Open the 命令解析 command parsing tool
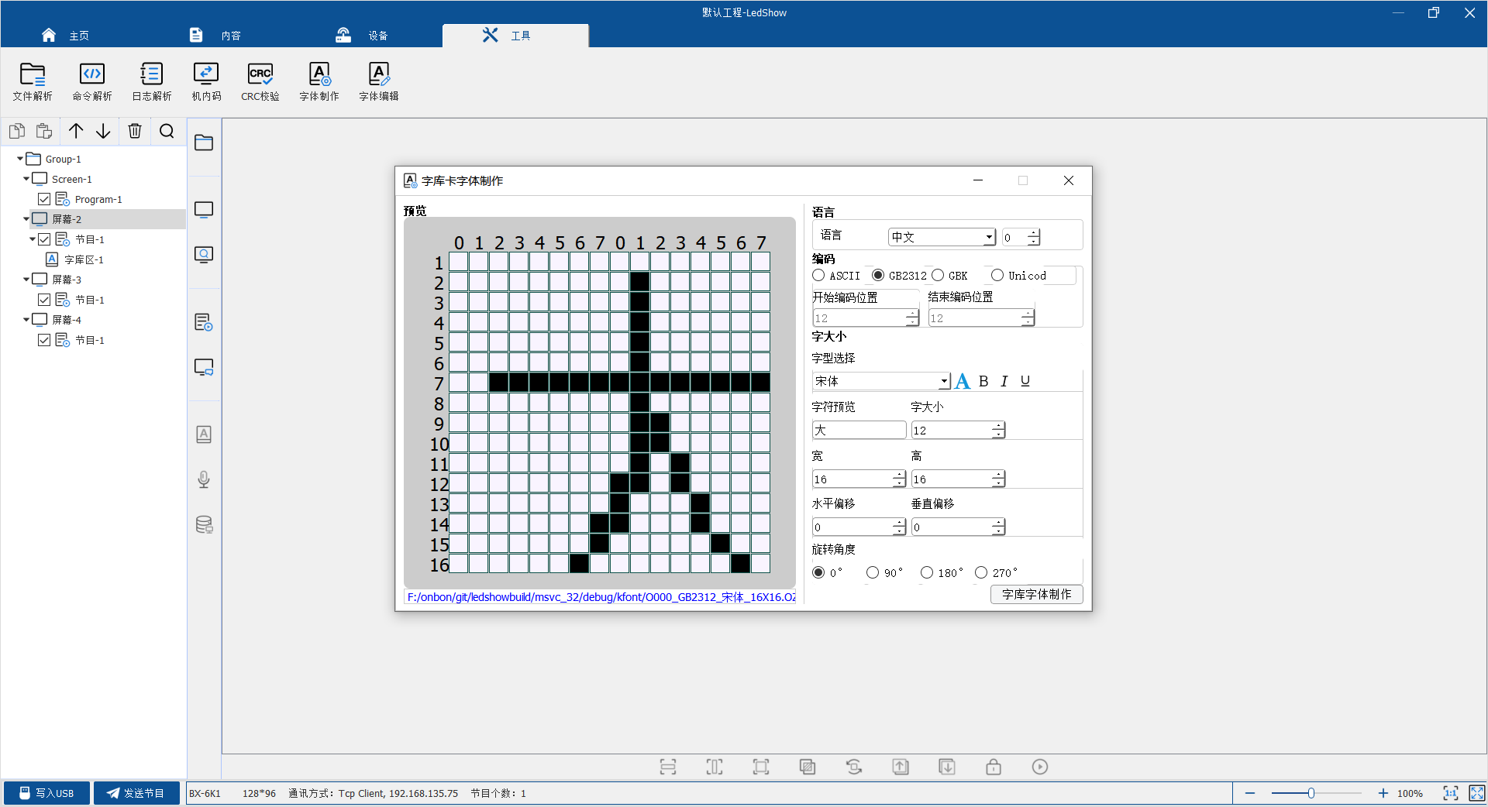Image resolution: width=1488 pixels, height=807 pixels. coord(92,81)
